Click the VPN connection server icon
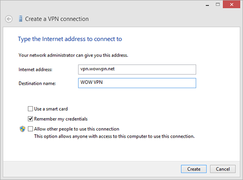 pos(20,19)
